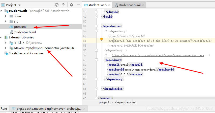The width and height of the screenshot is (215, 113).
Task: Close the student-web editor tab
Action: click(109, 5)
